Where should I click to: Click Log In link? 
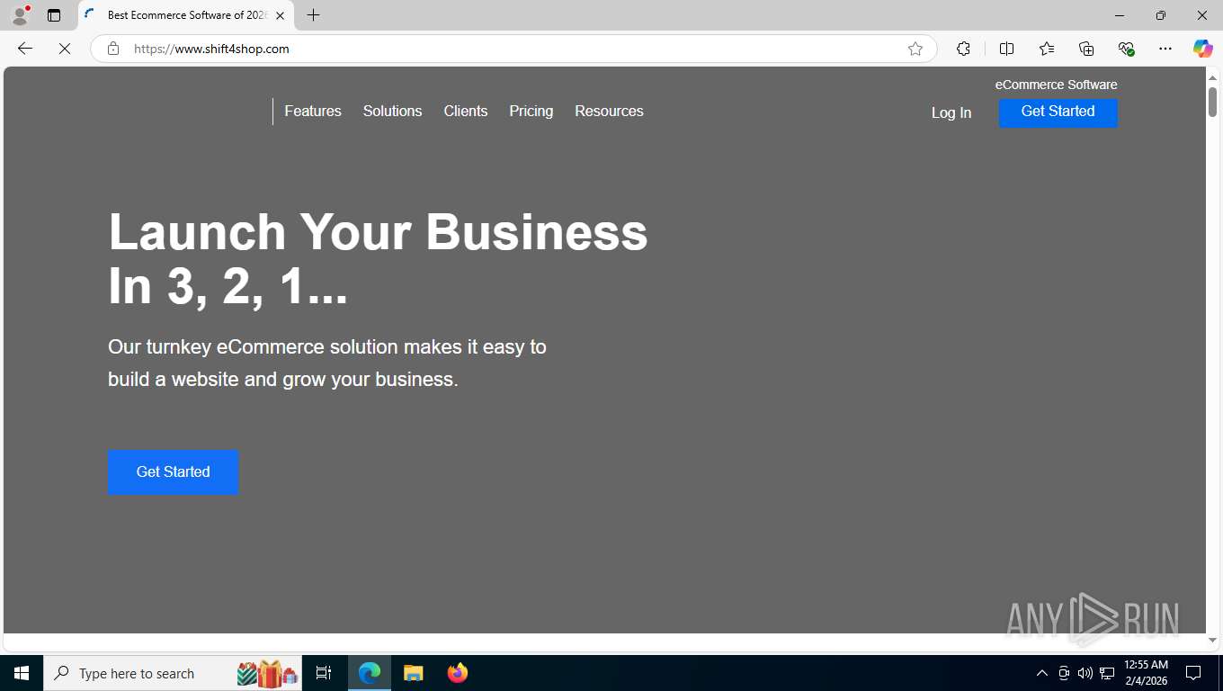click(x=951, y=112)
